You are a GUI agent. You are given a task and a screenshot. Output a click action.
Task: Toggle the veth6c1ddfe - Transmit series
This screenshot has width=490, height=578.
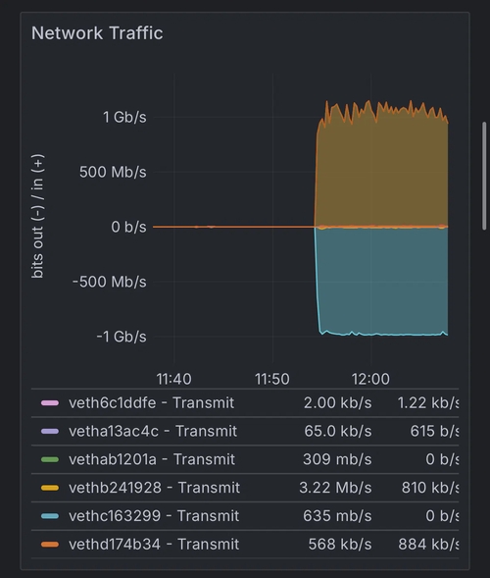pyautogui.click(x=151, y=403)
